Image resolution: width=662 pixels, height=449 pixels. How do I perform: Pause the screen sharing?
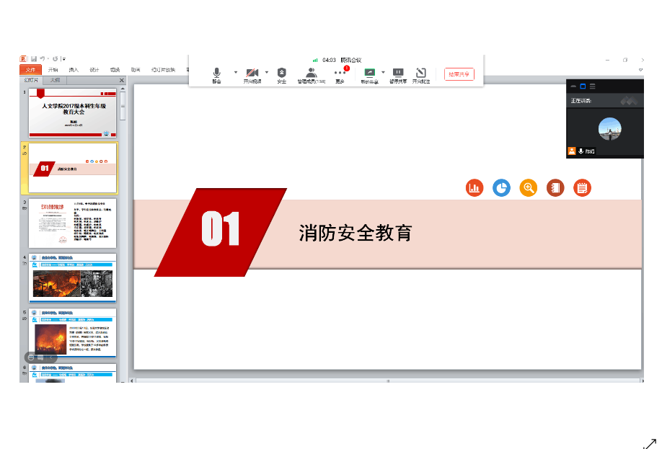tap(398, 74)
